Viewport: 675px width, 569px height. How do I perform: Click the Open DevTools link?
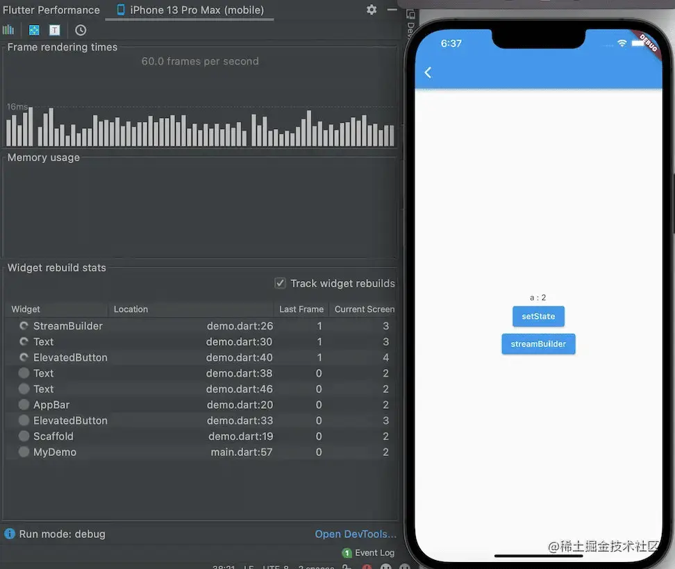coord(356,534)
